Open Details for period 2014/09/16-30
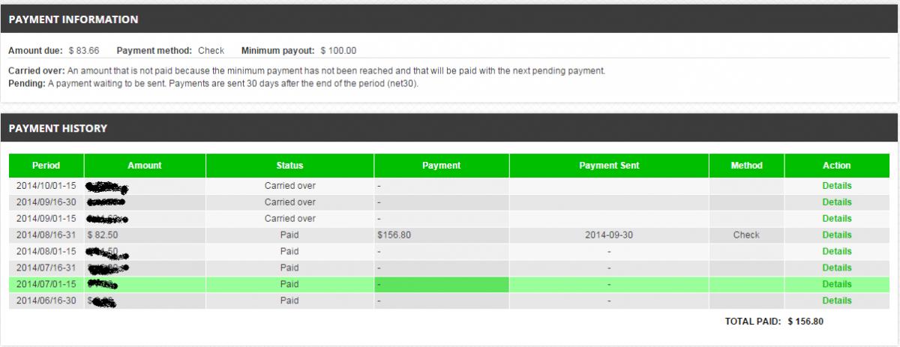Image resolution: width=900 pixels, height=347 pixels. click(x=836, y=202)
